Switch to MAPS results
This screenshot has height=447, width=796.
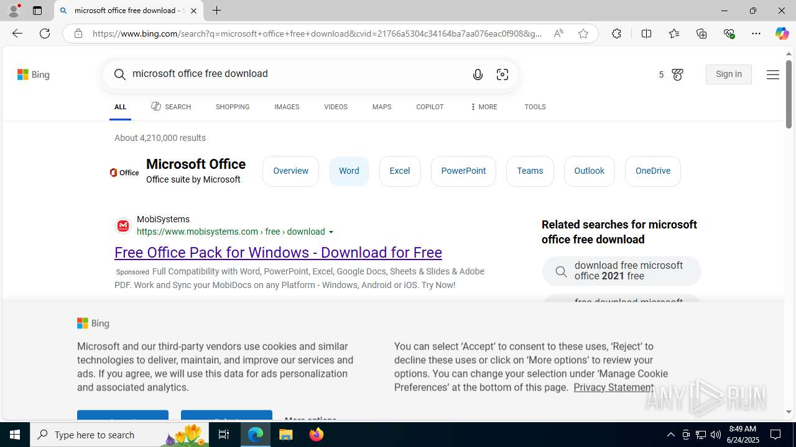382,107
